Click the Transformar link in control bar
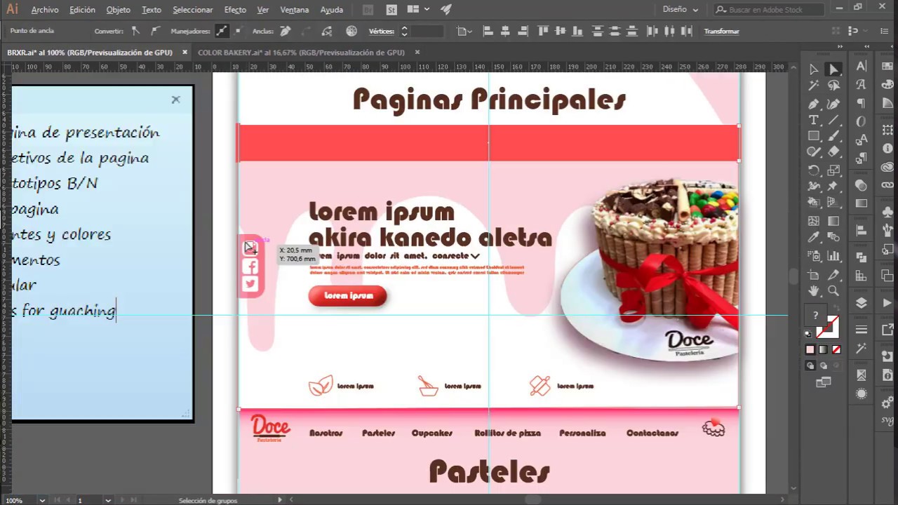This screenshot has width=898, height=505. 722,32
